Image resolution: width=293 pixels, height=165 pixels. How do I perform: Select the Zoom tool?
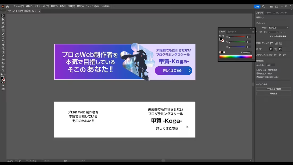click(3, 71)
